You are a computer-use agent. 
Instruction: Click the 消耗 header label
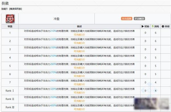point(156,27)
